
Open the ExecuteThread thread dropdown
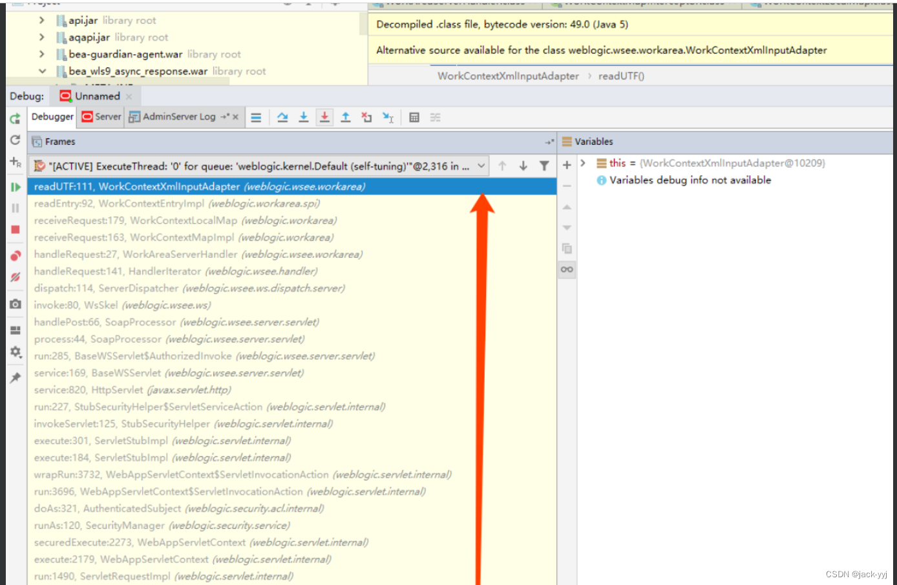[481, 166]
